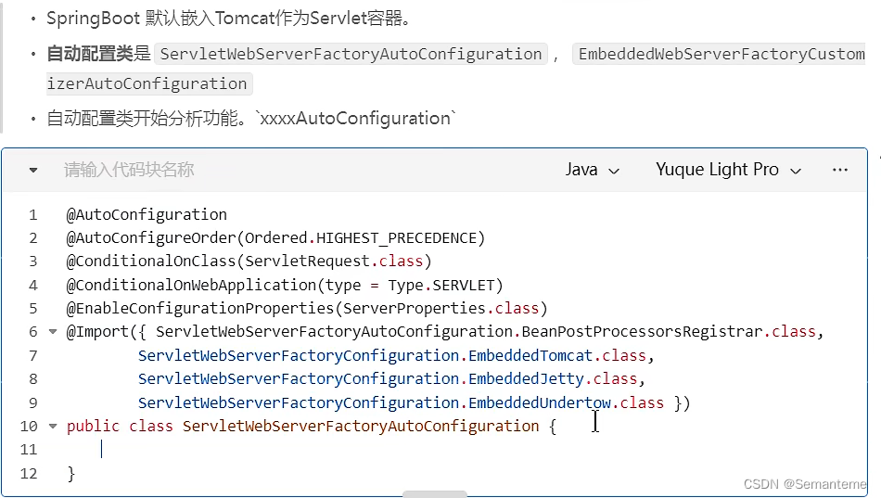Click the @EnableConfigurationProperties line text
881x498 pixels.
[307, 309]
